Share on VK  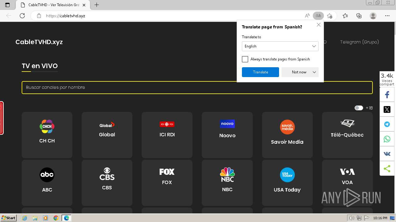[387, 154]
